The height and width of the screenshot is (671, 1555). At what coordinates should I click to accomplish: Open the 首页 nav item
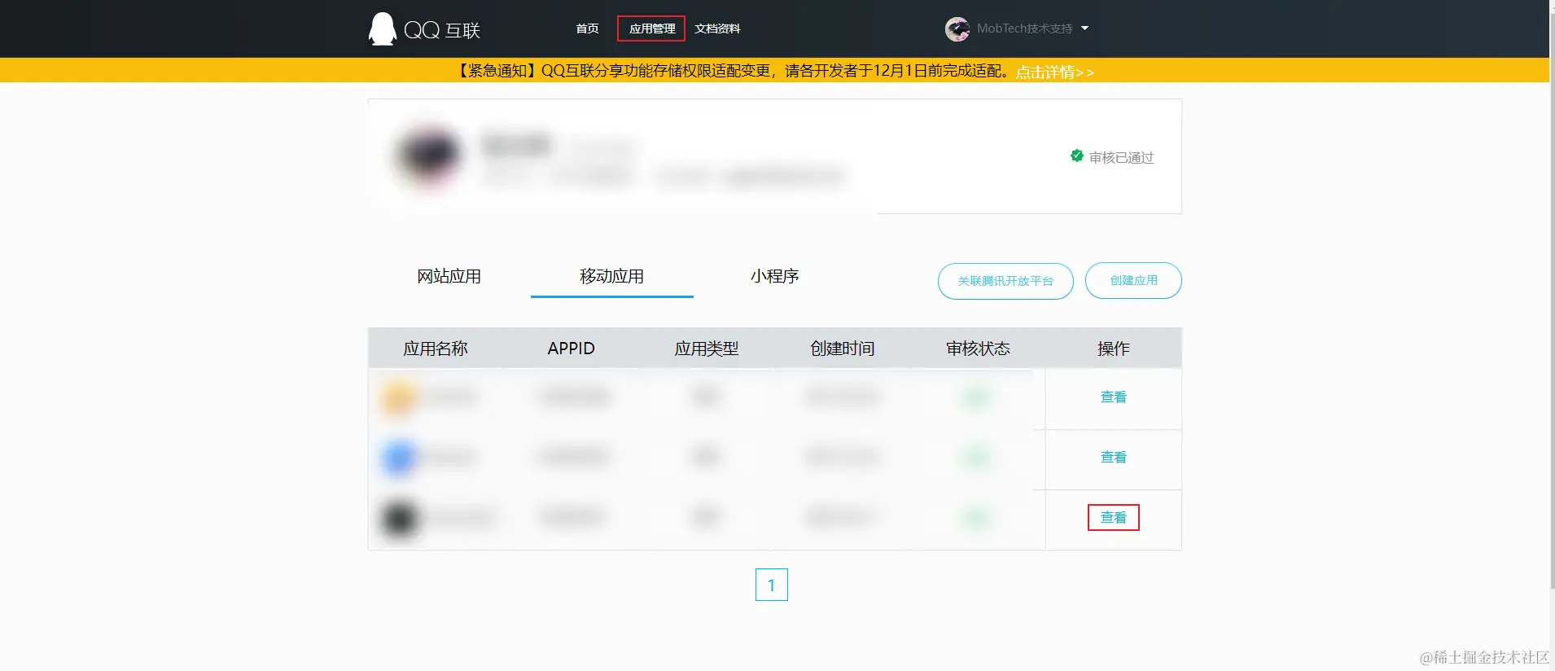coord(587,29)
